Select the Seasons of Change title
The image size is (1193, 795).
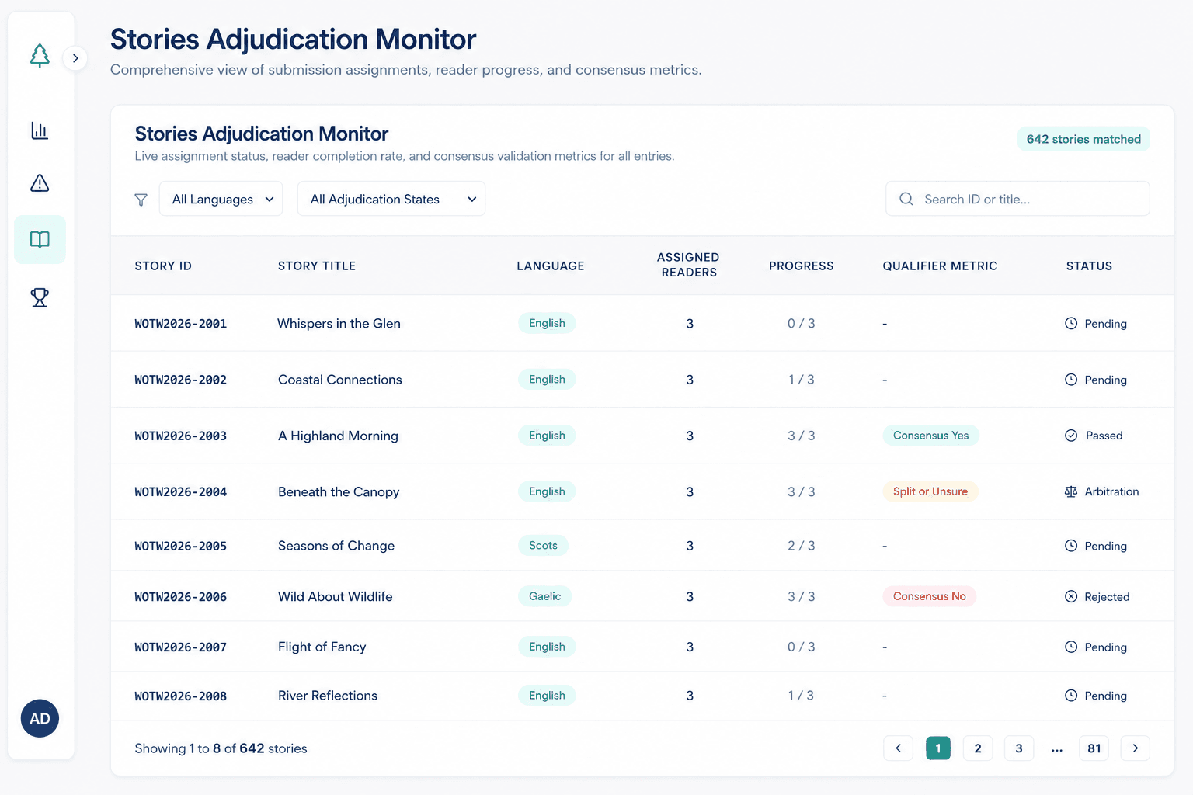point(336,546)
